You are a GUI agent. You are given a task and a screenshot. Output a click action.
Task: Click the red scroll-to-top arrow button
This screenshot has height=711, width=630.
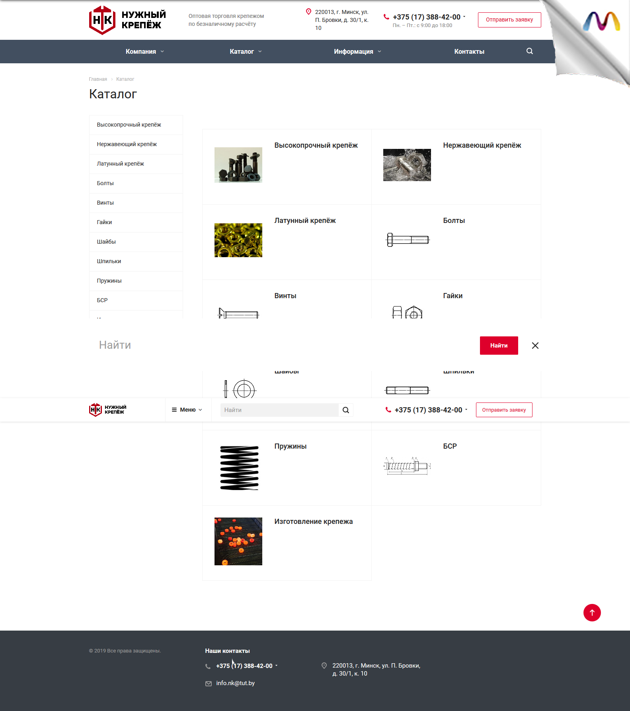tap(591, 612)
